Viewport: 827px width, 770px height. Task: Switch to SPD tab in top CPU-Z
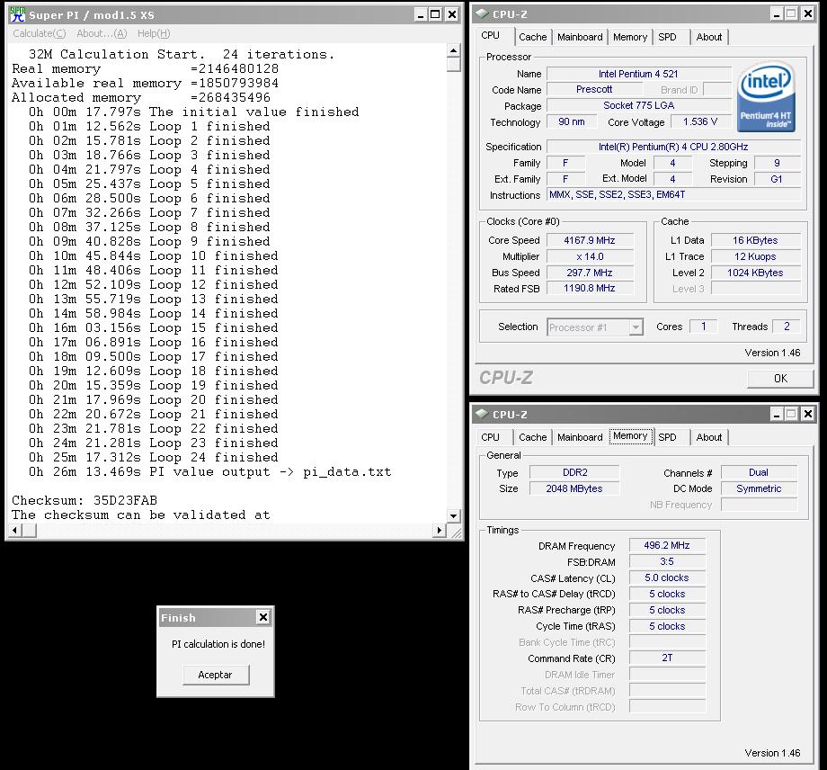pyautogui.click(x=667, y=37)
